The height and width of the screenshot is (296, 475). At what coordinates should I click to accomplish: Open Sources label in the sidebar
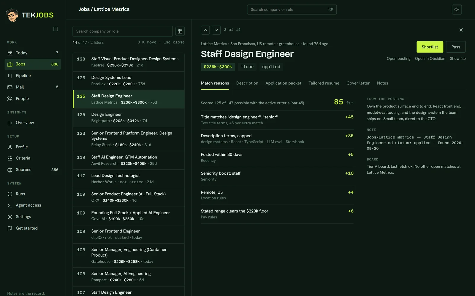23,170
